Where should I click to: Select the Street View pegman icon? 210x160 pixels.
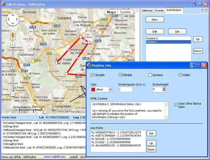click(13, 35)
